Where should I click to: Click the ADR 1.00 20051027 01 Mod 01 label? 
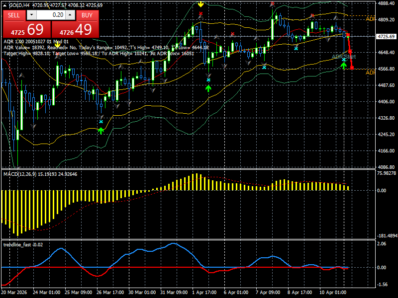point(36,42)
